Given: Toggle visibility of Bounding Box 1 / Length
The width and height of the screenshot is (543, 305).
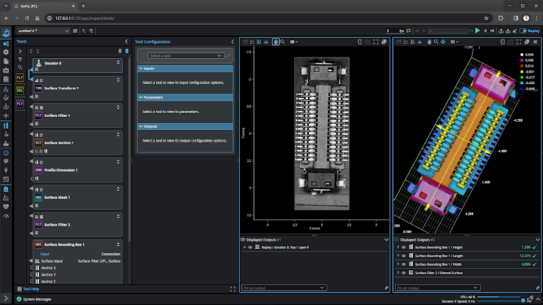Looking at the screenshot, I should [404, 256].
